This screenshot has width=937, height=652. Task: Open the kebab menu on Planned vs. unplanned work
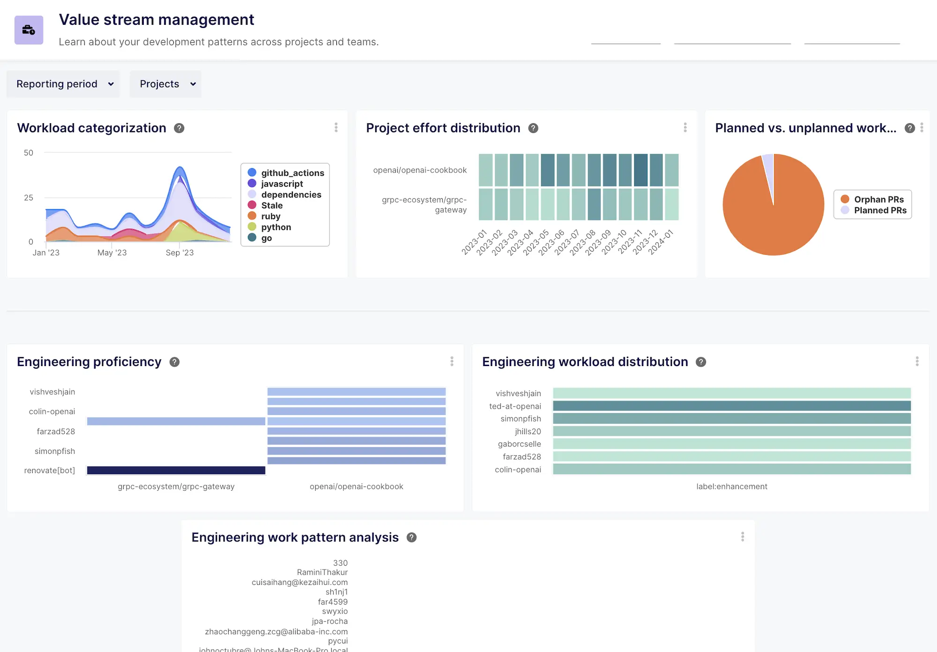coord(922,127)
